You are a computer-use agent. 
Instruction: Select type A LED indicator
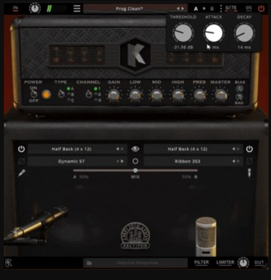click(x=68, y=89)
